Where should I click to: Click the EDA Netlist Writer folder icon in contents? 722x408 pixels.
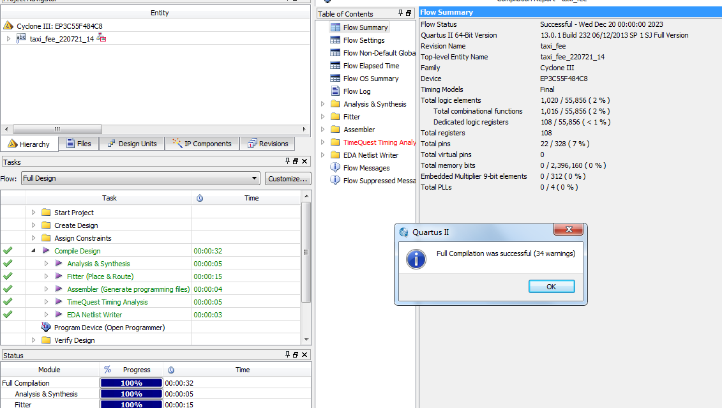(x=335, y=155)
